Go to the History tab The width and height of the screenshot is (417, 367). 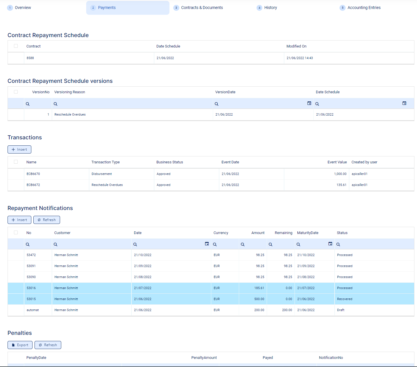point(270,8)
